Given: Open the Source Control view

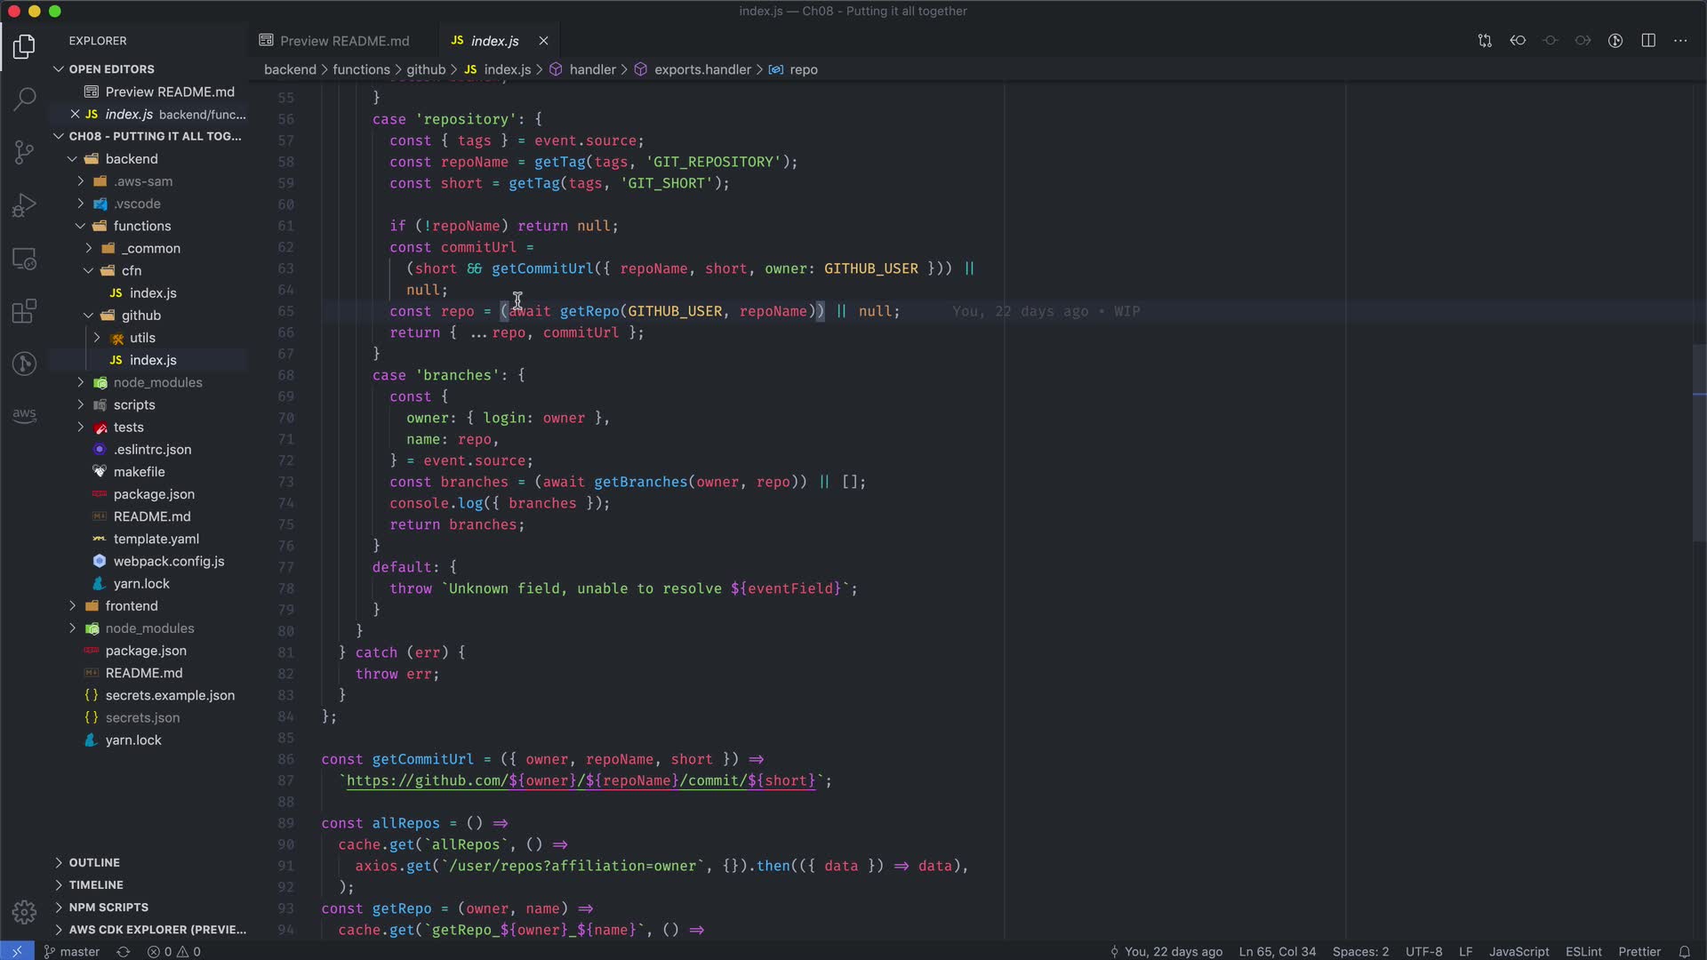Looking at the screenshot, I should pos(24,151).
